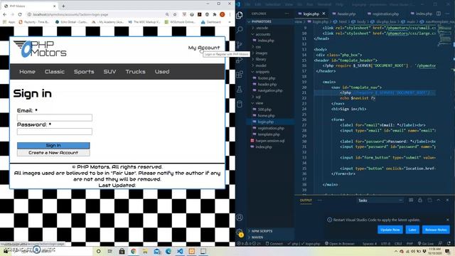Screen dimensions: 455x256
Task: Open Chrome from the Windows taskbar
Action: [x=134, y=251]
